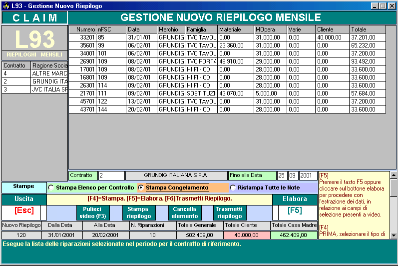
Task: Minimize the L93 window
Action: click(374, 6)
